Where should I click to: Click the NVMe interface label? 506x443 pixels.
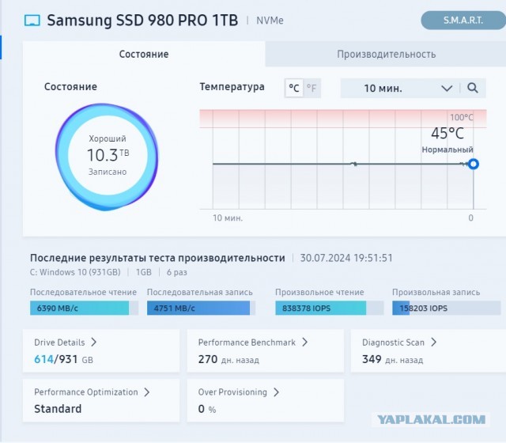tap(270, 21)
